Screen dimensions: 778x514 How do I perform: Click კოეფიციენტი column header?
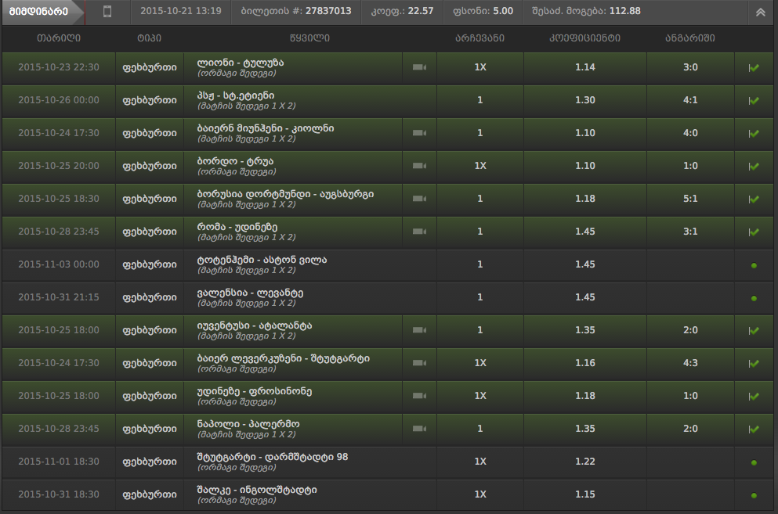pyautogui.click(x=584, y=38)
